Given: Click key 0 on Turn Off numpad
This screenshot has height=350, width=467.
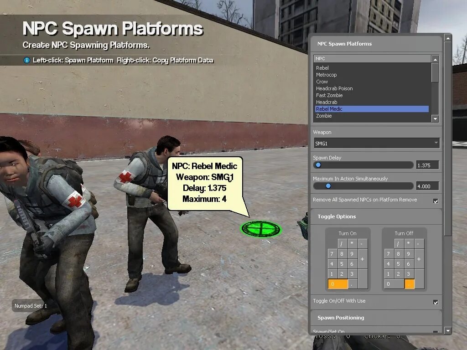Looking at the screenshot, I should [x=394, y=284].
